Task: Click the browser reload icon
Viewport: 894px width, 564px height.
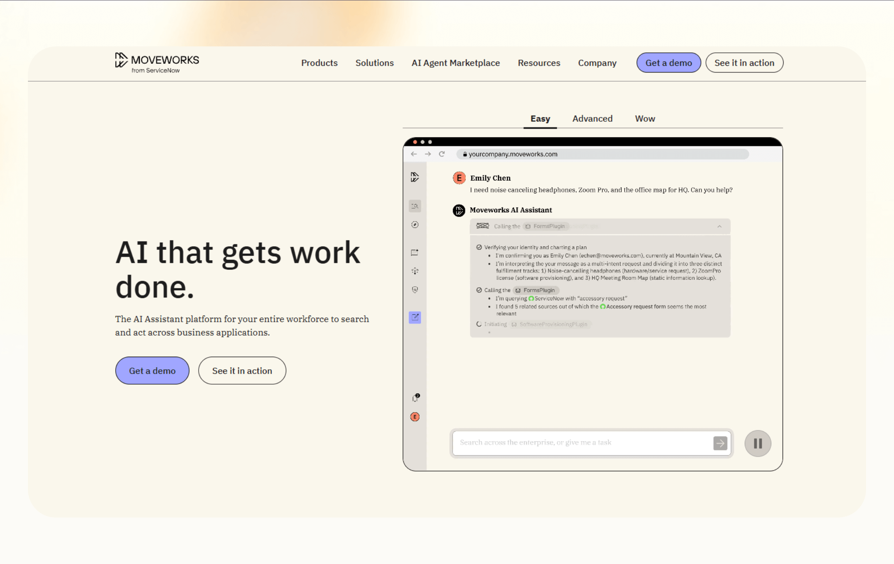Action: click(442, 154)
